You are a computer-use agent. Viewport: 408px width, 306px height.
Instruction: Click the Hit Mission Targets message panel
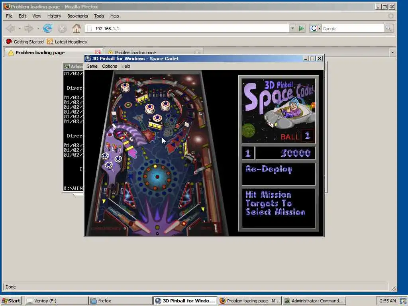279,208
